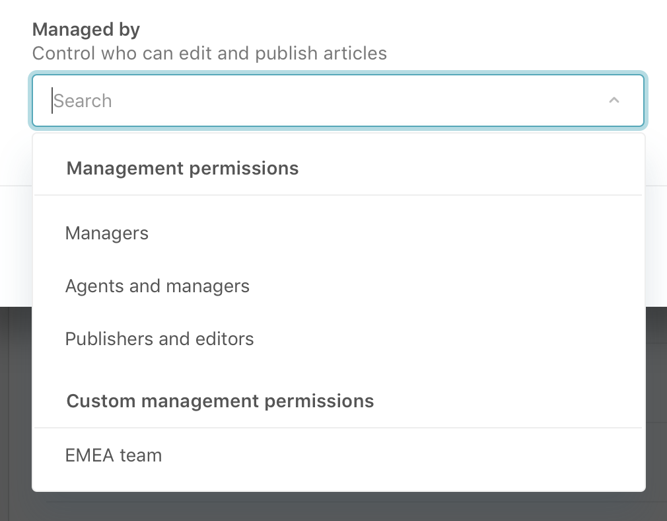The image size is (667, 521).
Task: Choose Agents and managers from the list
Action: 157,286
